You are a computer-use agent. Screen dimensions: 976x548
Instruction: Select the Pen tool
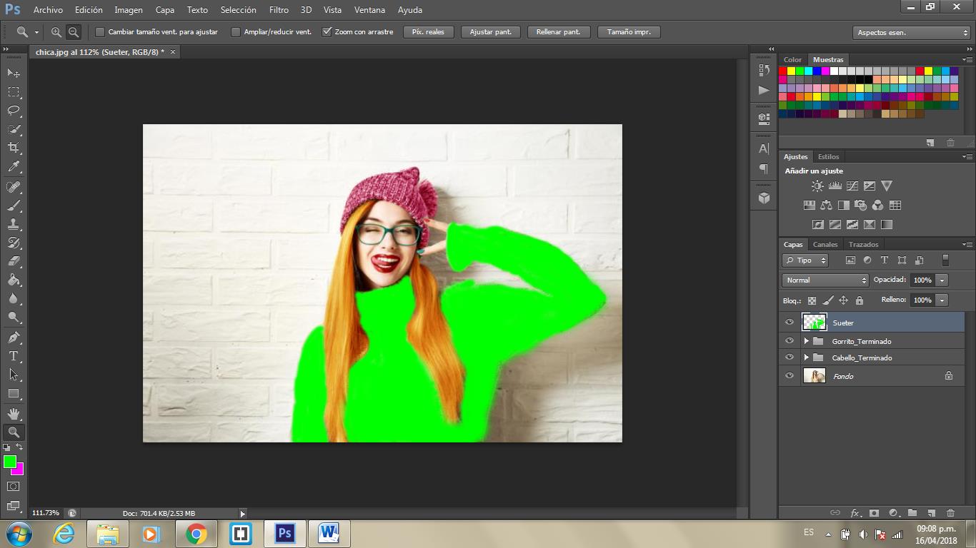coord(14,338)
